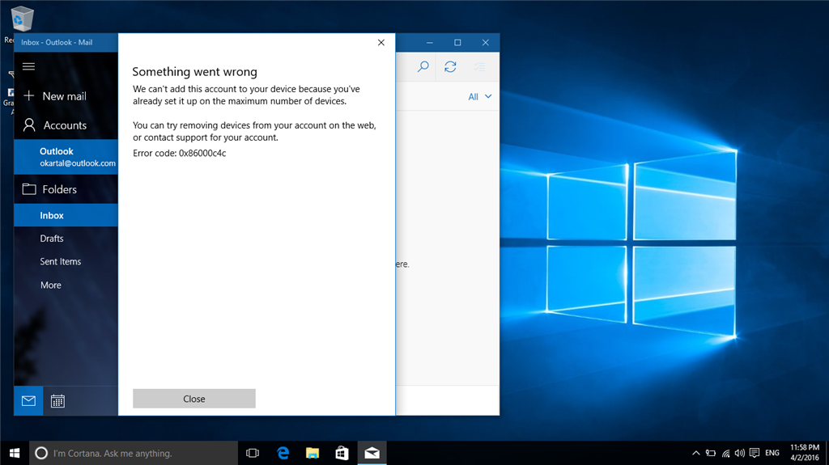
Task: Click the Mail app taskbar icon
Action: coord(372,453)
